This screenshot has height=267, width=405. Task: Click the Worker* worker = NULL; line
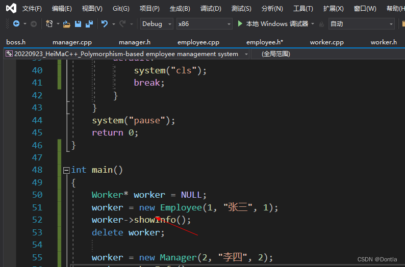coord(149,195)
